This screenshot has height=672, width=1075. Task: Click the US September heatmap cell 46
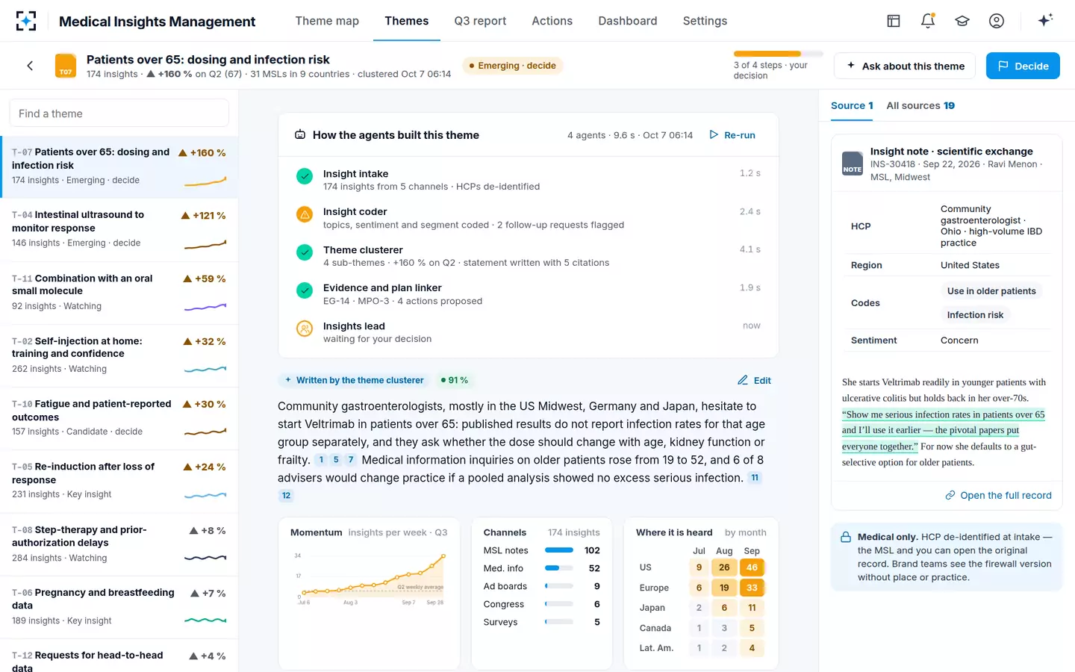coord(752,567)
